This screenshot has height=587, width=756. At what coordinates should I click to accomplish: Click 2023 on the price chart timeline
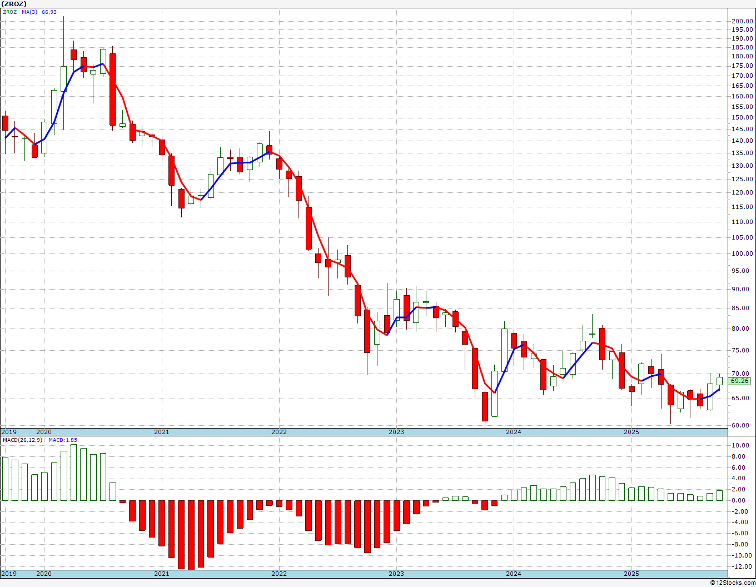tap(396, 432)
